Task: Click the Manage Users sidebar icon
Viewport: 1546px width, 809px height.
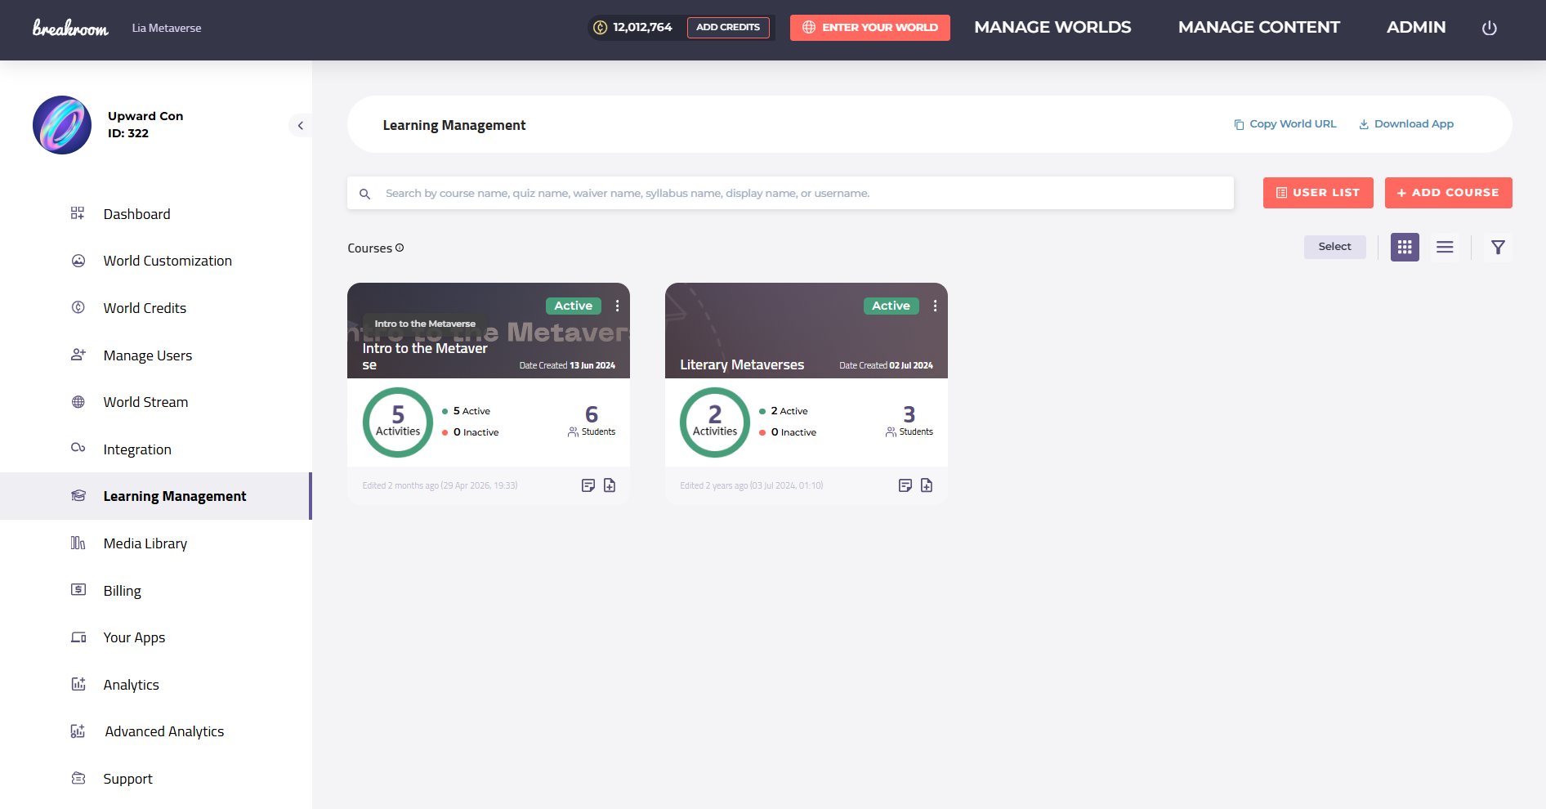Action: (78, 355)
